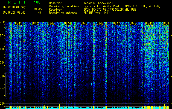Click the 0842 time marker

[35, 23]
